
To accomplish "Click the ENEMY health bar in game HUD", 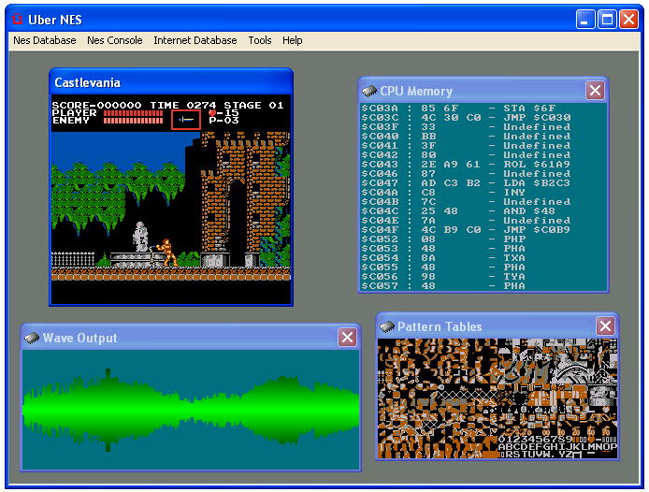I will [x=134, y=121].
